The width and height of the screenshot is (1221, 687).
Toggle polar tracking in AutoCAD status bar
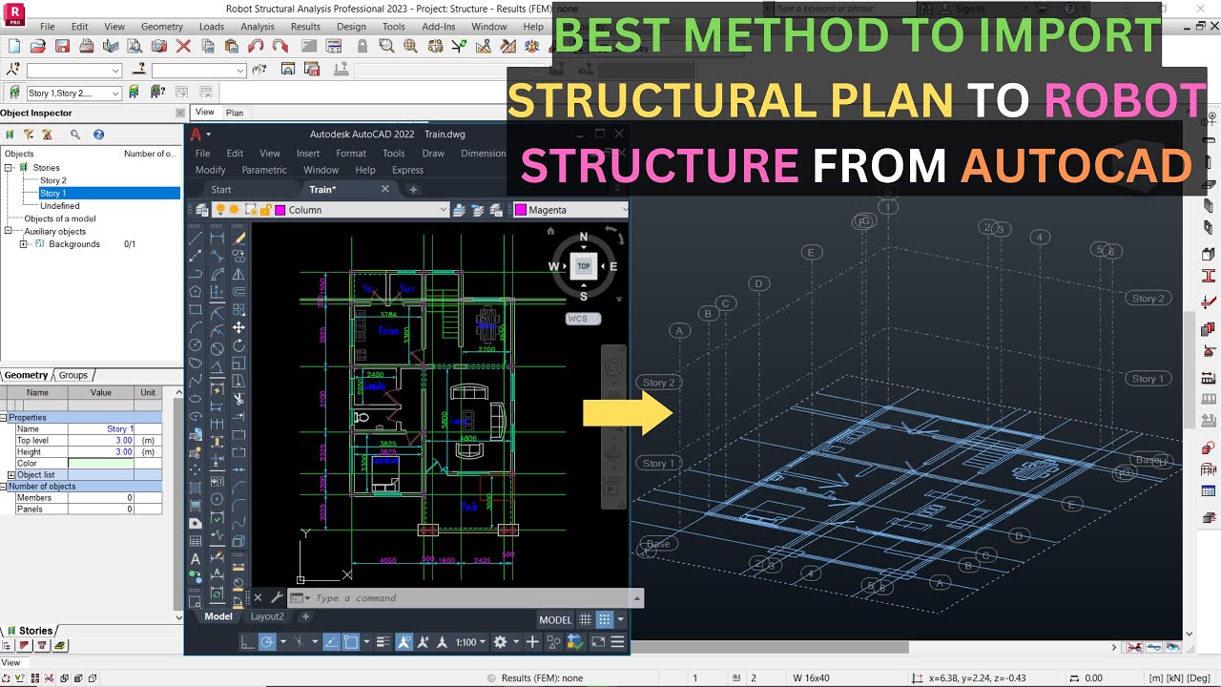(268, 642)
